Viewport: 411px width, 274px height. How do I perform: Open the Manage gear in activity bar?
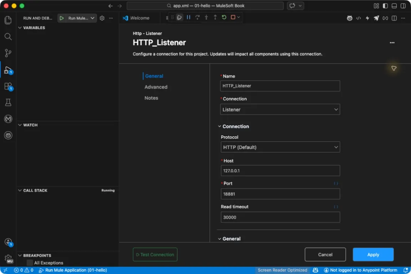click(8, 258)
